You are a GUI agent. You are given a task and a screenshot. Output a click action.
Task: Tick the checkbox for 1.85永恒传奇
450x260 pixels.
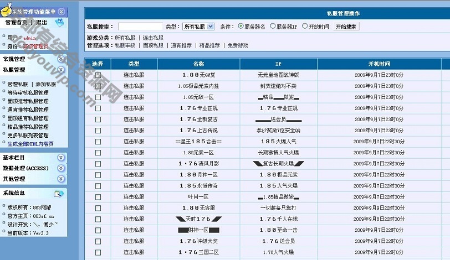click(x=98, y=186)
